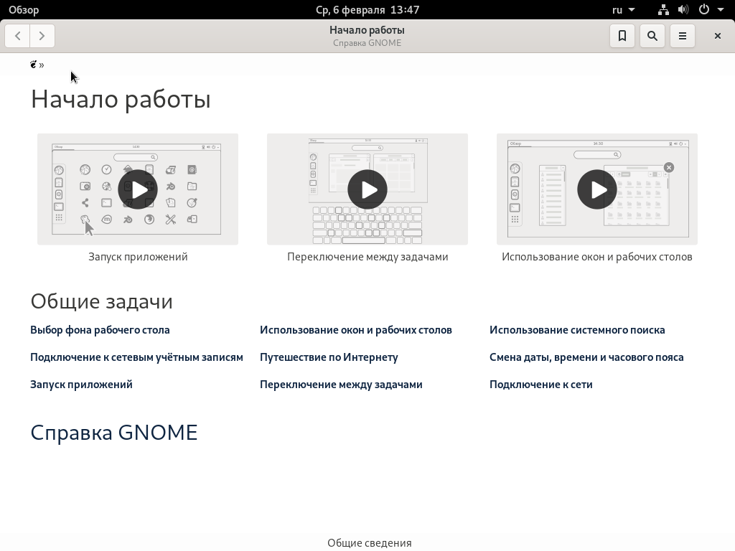Screen dimensions: 735x551
Task: Open Подключение к сети link
Action: [x=541, y=385]
